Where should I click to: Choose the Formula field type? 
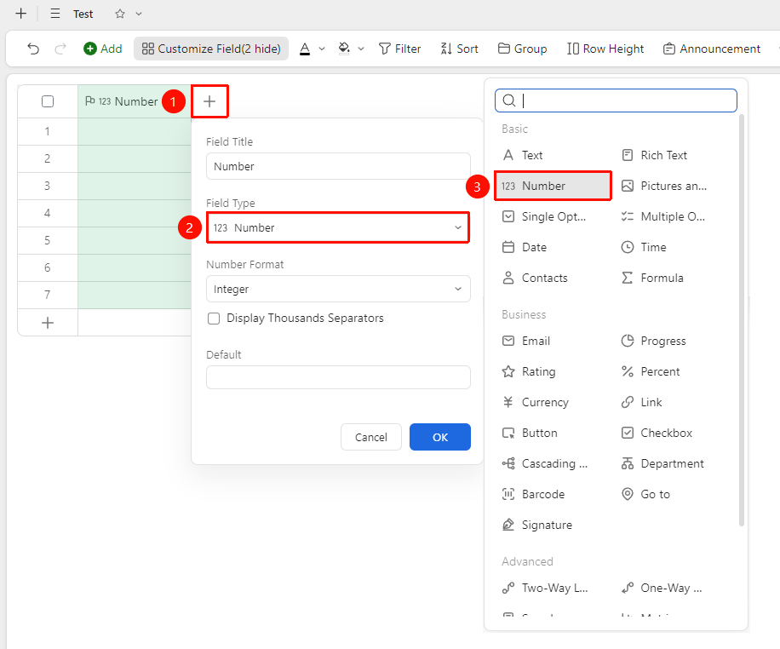click(652, 278)
